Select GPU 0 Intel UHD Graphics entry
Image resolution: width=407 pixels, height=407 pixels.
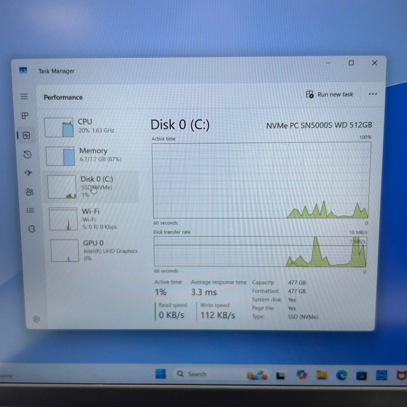pos(94,250)
